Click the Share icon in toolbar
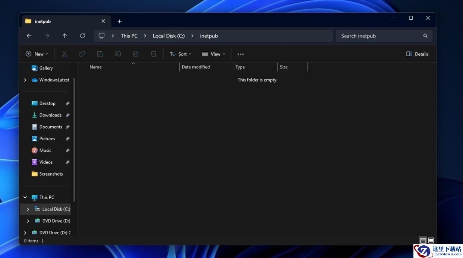Image resolution: width=463 pixels, height=258 pixels. (x=136, y=54)
